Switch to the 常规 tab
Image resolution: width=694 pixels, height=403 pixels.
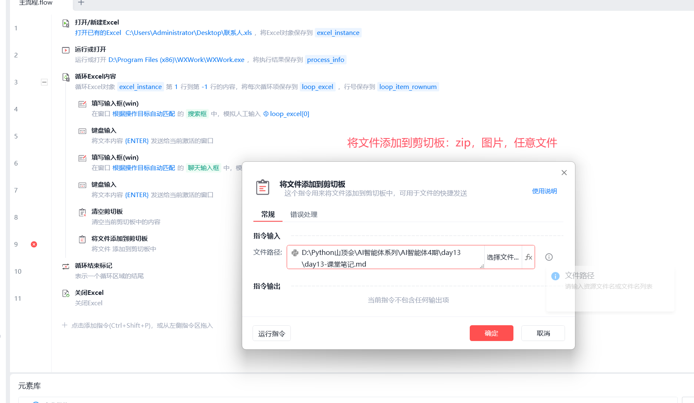268,215
